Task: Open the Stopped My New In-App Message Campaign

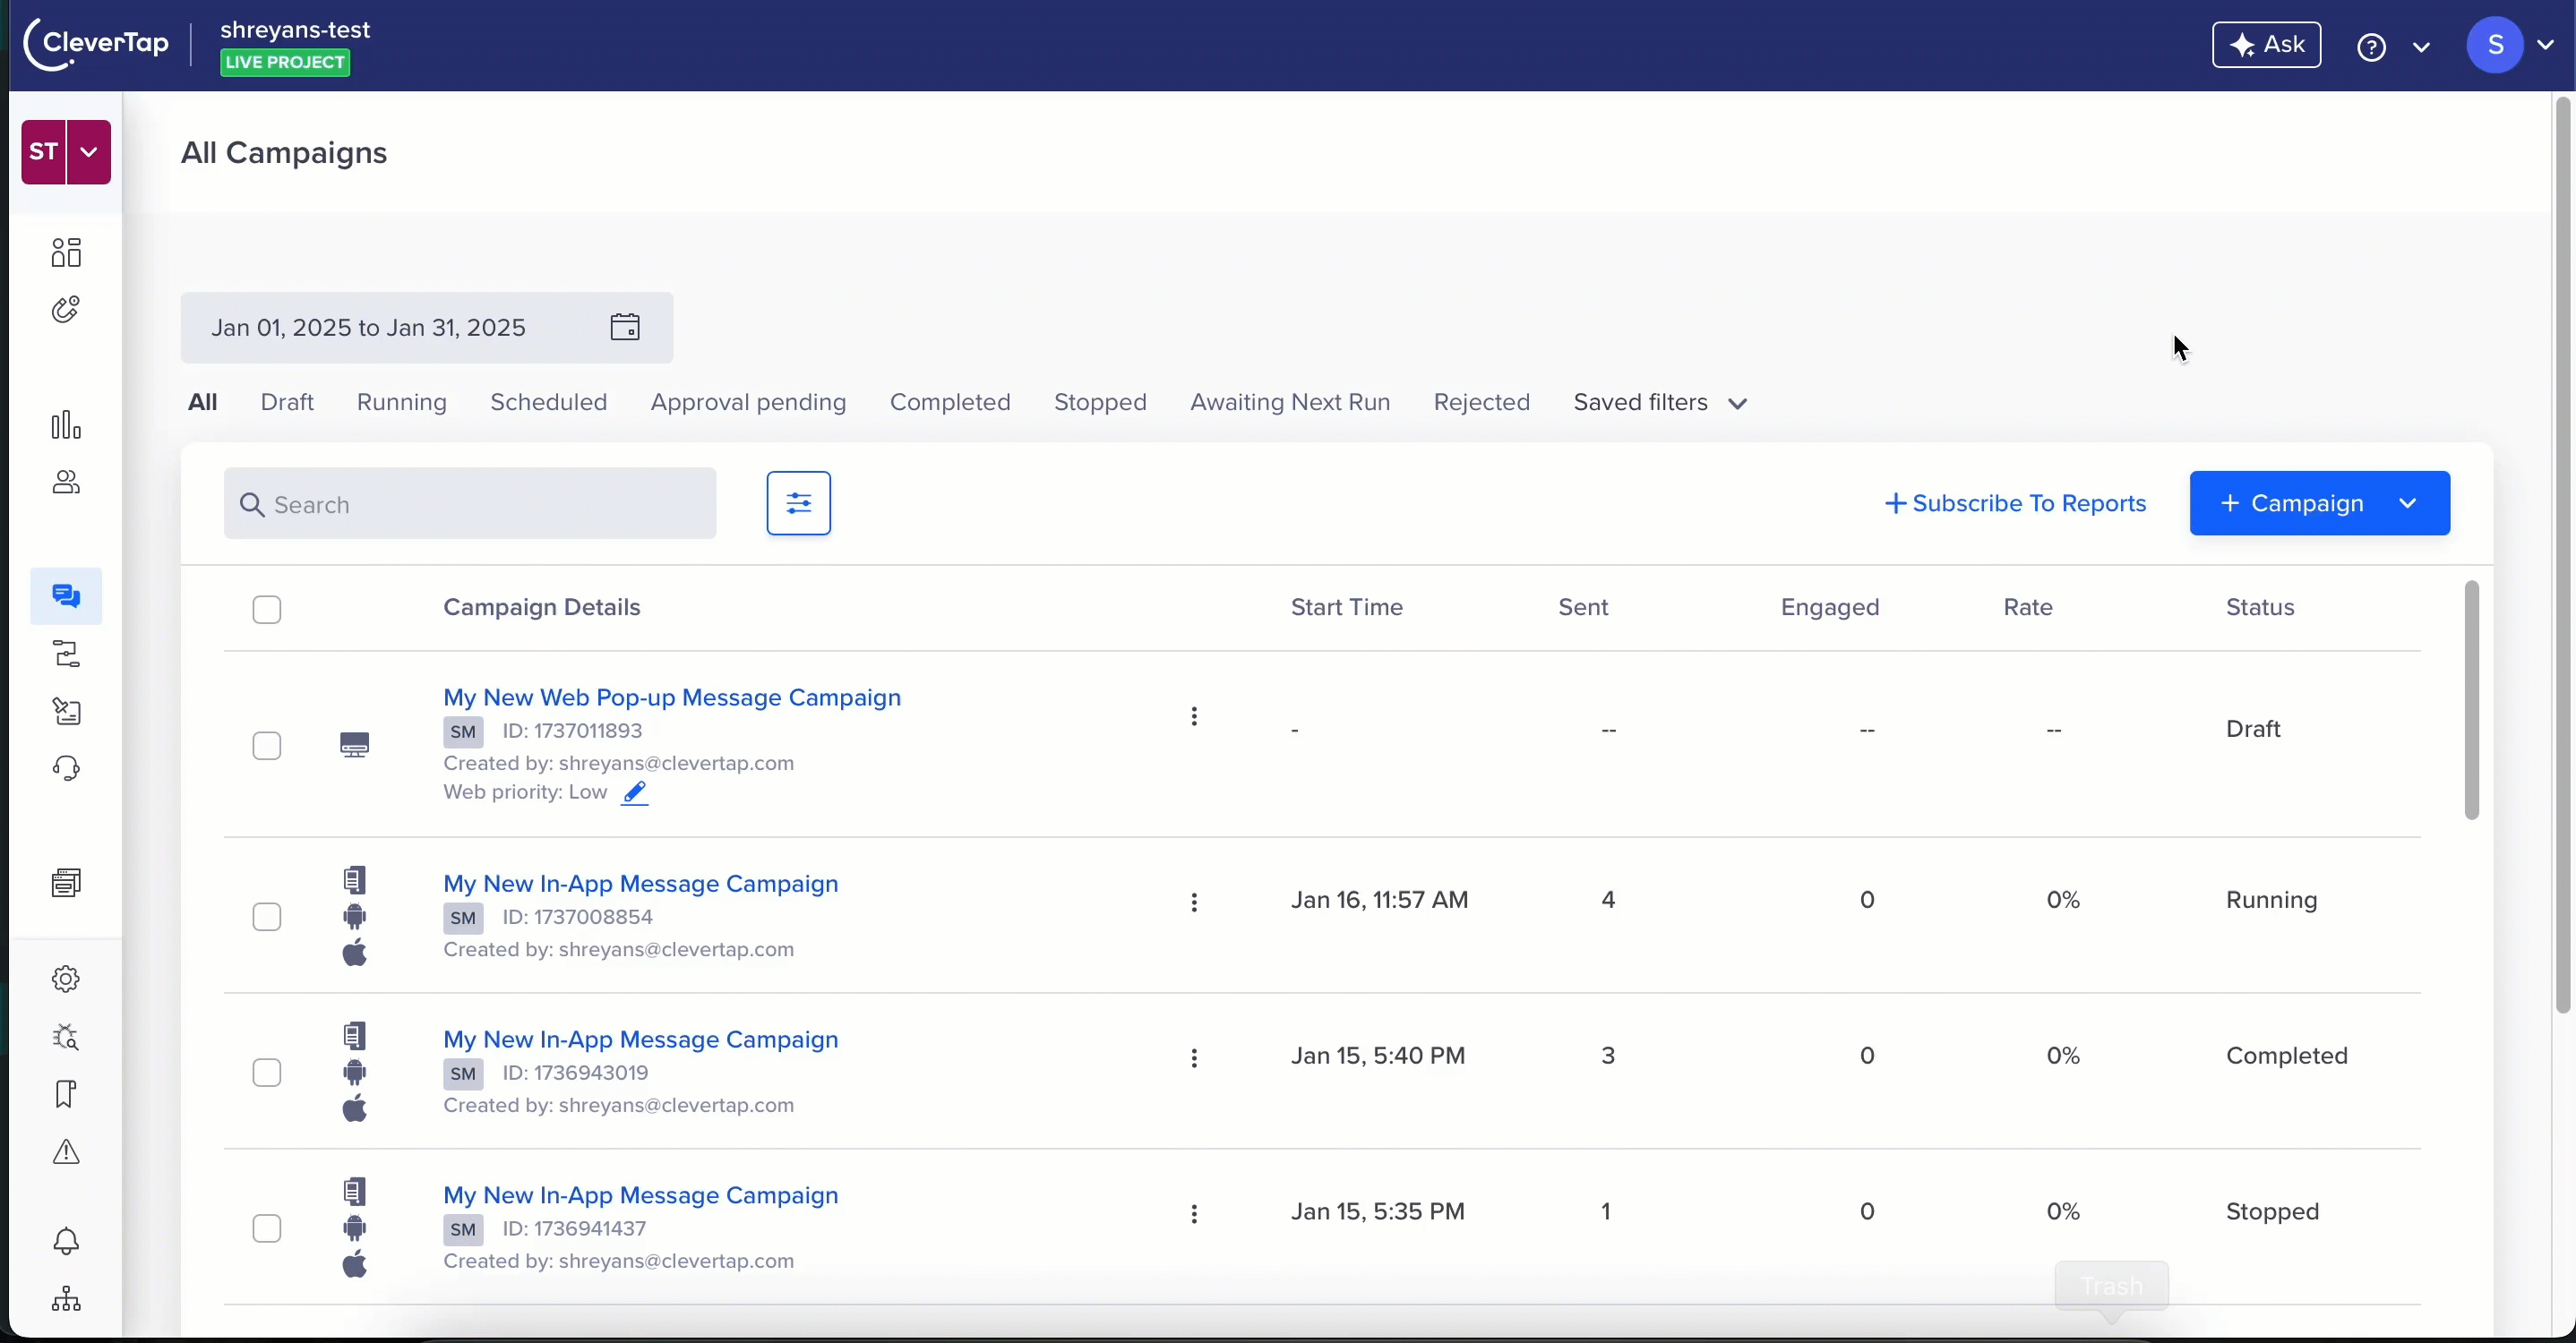Action: click(640, 1196)
